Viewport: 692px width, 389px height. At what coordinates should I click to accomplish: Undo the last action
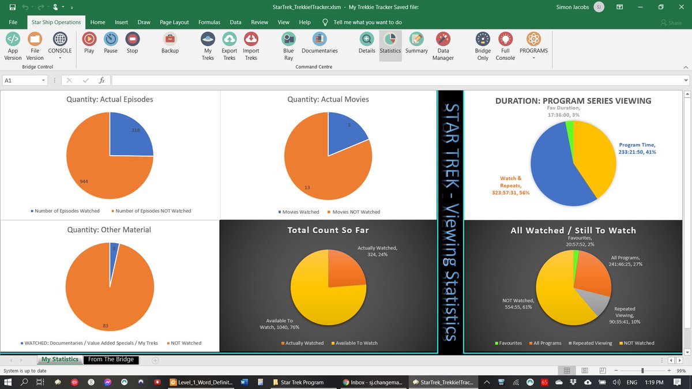coord(25,7)
